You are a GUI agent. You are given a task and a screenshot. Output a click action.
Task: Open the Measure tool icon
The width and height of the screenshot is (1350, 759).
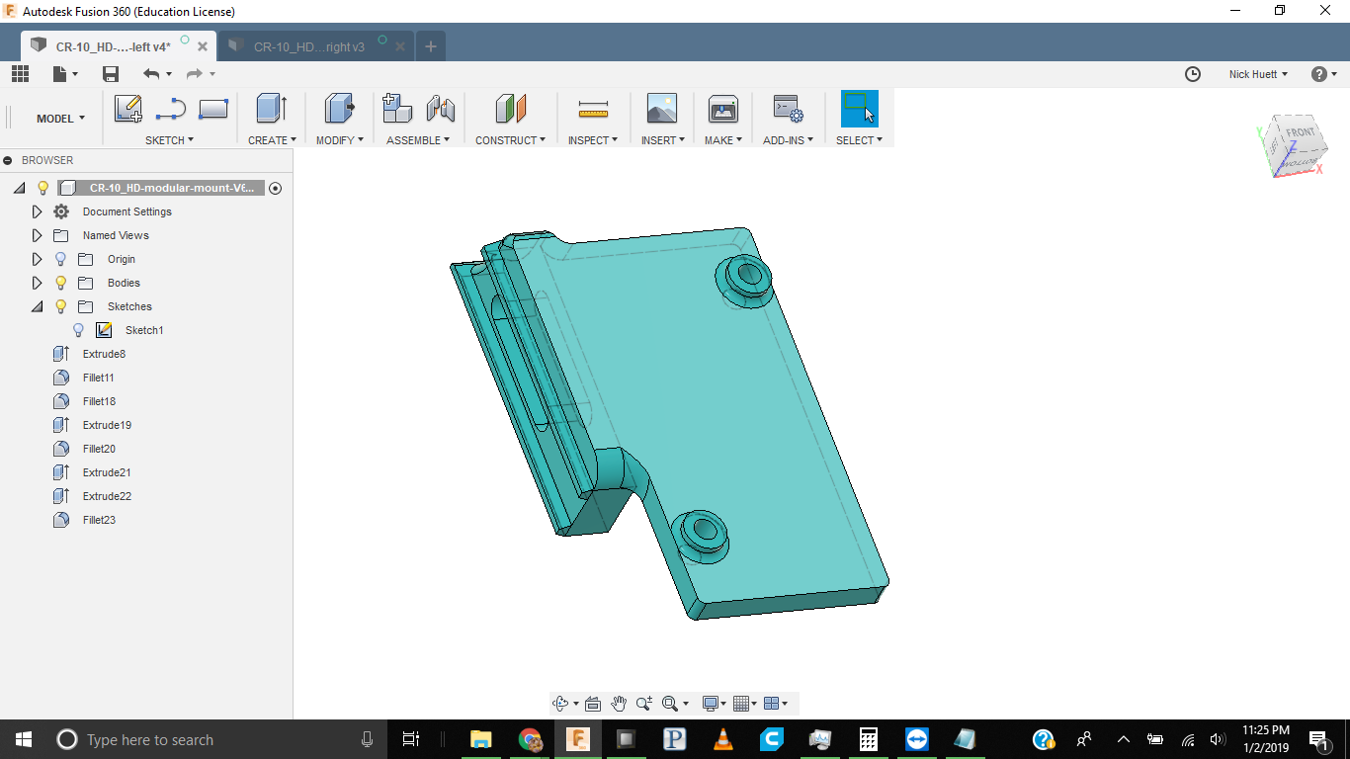click(x=593, y=109)
